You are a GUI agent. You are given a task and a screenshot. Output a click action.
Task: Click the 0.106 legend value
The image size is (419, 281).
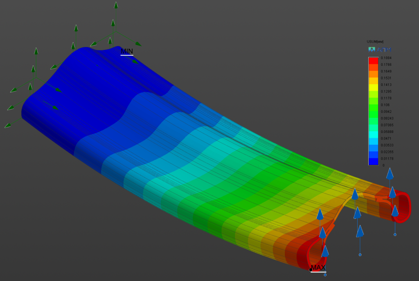pyautogui.click(x=385, y=105)
